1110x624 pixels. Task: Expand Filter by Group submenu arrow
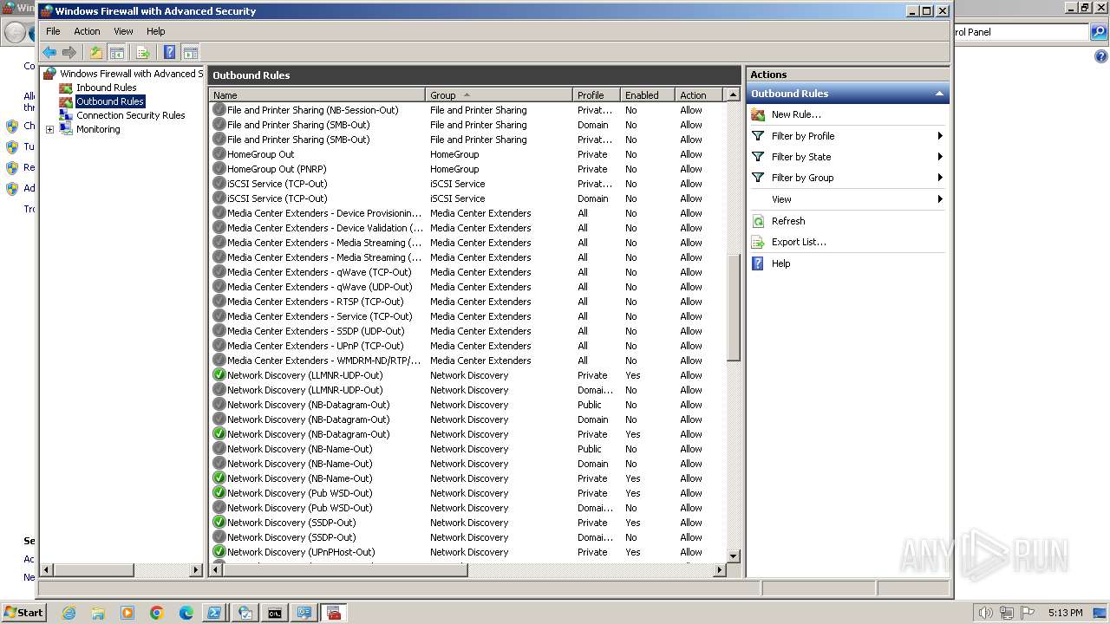pos(940,178)
